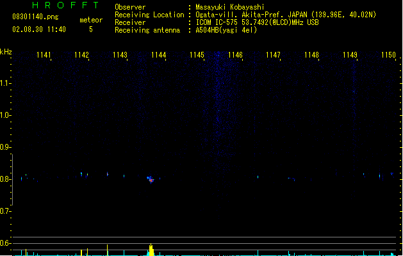Click time axis label 1150

[388, 55]
